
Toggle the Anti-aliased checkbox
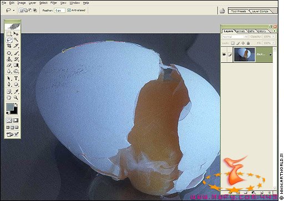tap(69, 10)
